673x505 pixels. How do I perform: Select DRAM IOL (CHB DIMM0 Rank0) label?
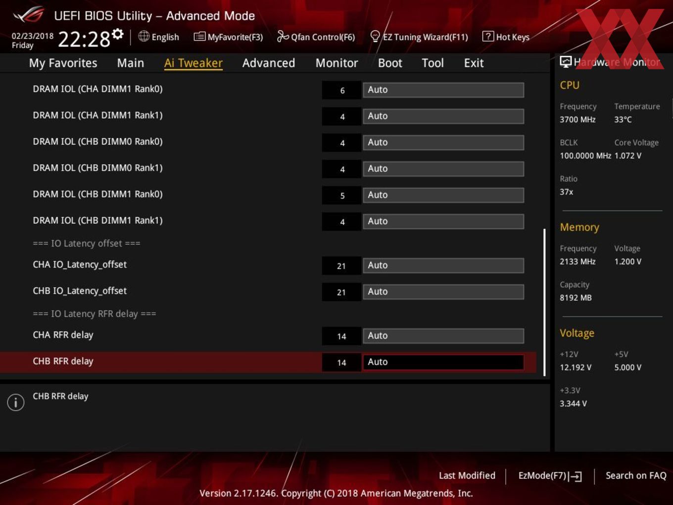click(x=97, y=142)
